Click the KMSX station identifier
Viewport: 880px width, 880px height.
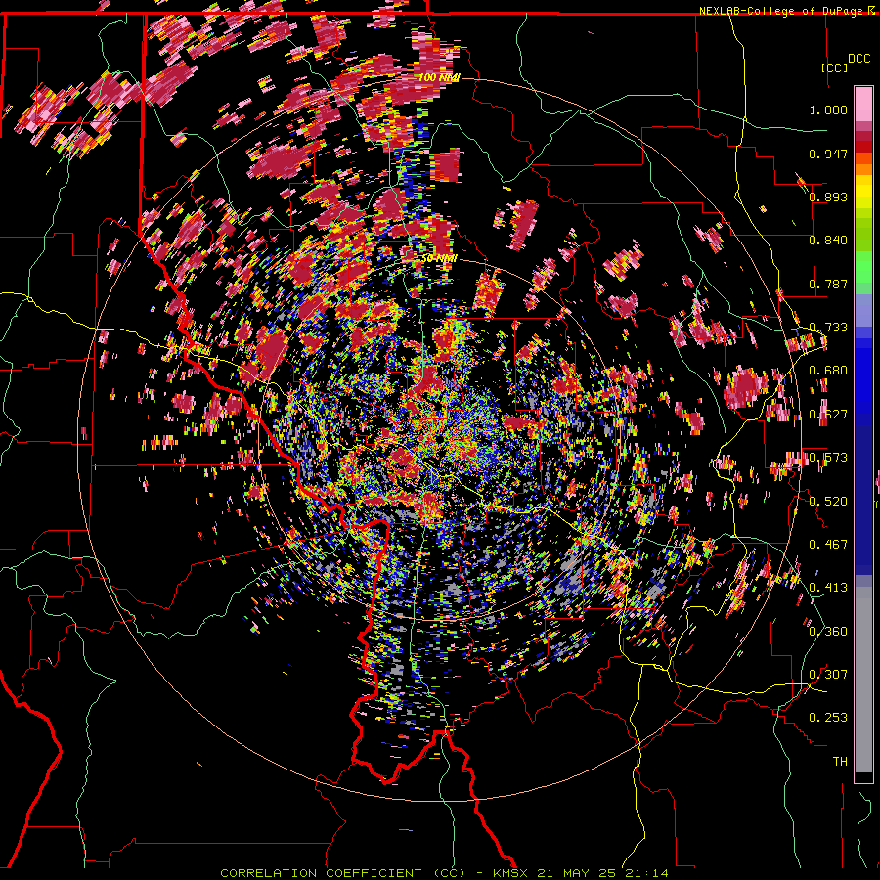tap(512, 873)
